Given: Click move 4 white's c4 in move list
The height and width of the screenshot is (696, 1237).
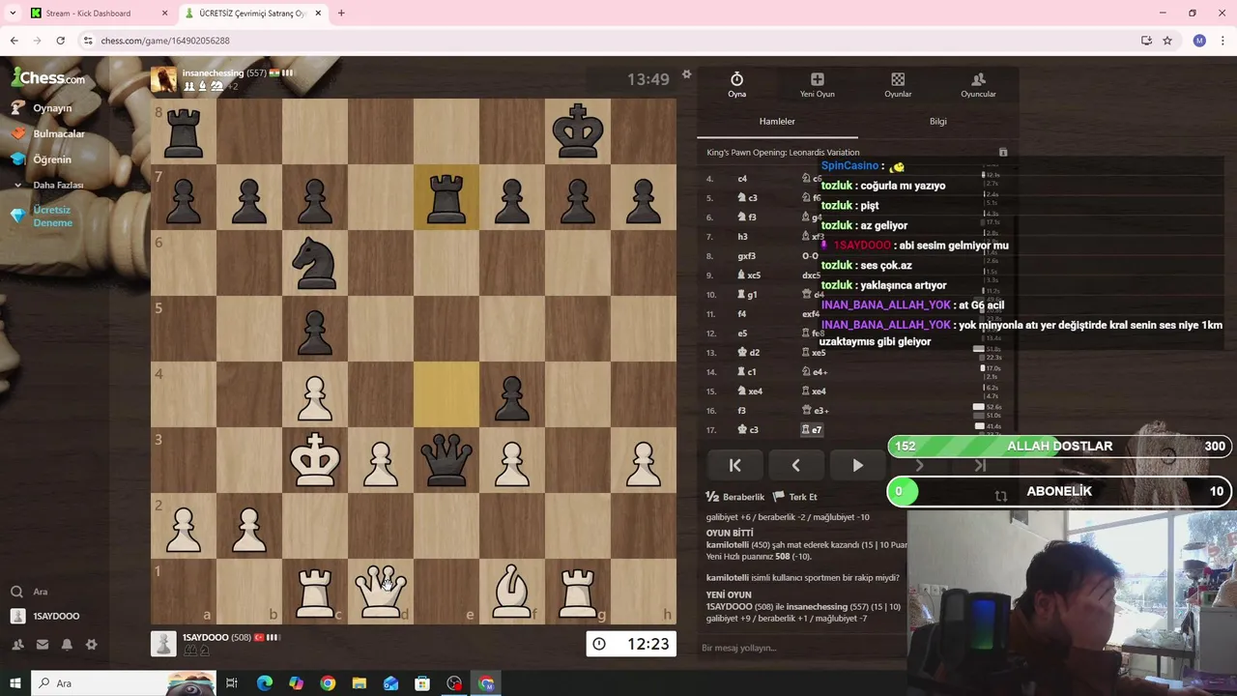Looking at the screenshot, I should (742, 179).
